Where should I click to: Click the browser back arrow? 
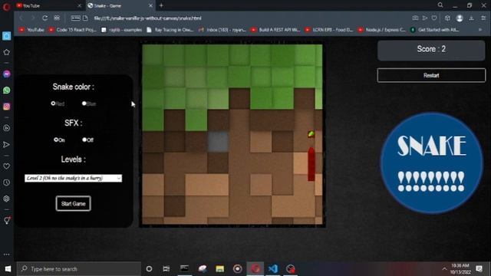21,18
